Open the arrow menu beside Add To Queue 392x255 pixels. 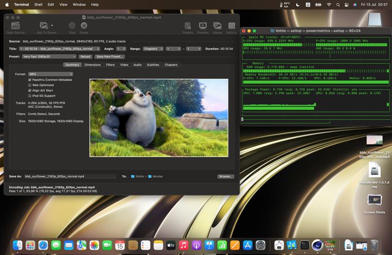point(52,25)
